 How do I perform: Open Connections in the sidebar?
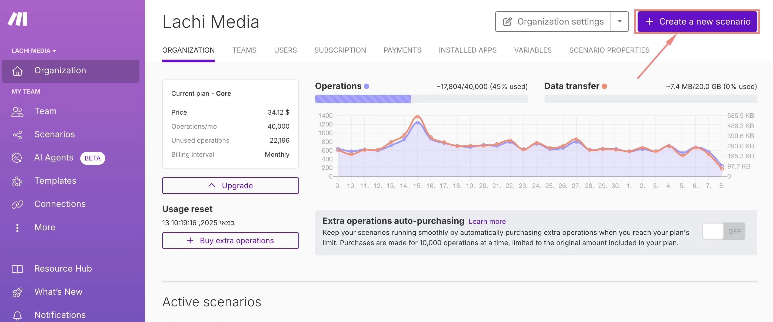(x=71, y=204)
